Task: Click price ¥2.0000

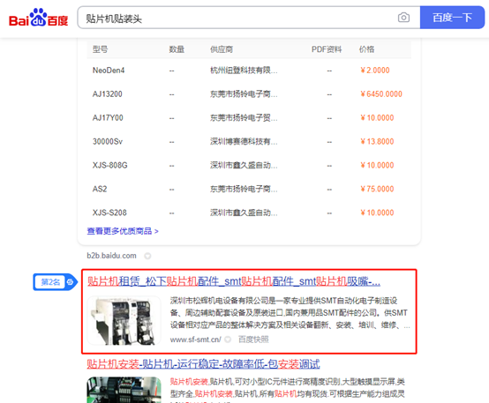Action: [375, 71]
